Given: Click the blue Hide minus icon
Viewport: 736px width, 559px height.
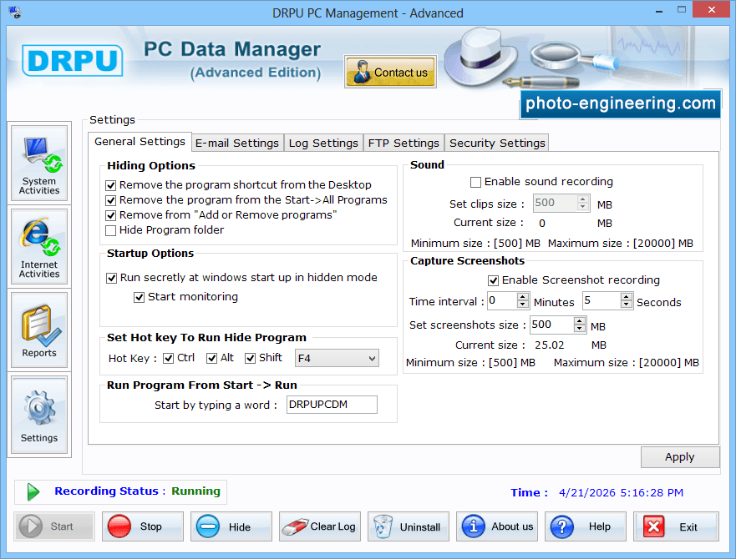Looking at the screenshot, I should pos(207,526).
